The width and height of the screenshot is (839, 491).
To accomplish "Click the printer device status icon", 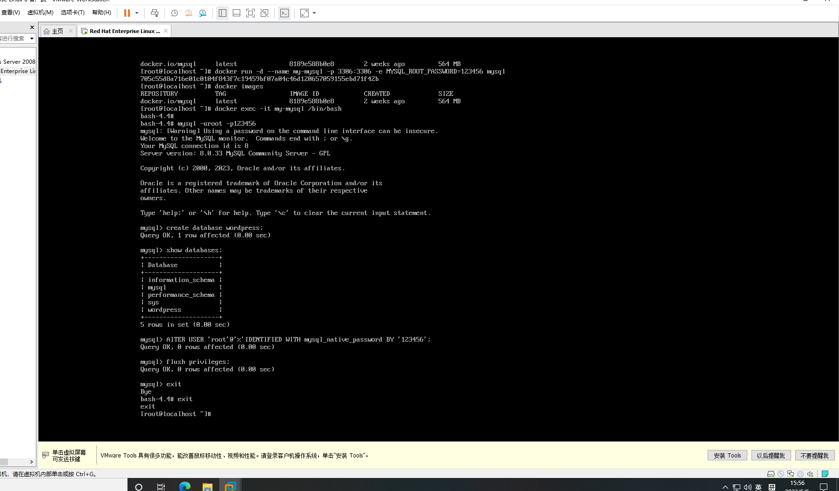I will pos(800,474).
